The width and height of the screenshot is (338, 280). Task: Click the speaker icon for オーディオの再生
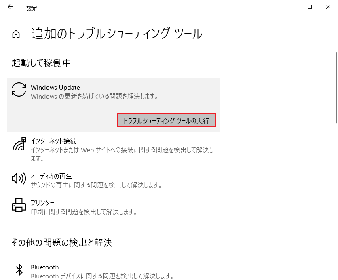click(19, 178)
